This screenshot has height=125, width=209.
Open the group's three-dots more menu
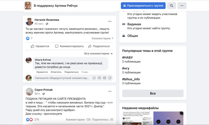182,6
